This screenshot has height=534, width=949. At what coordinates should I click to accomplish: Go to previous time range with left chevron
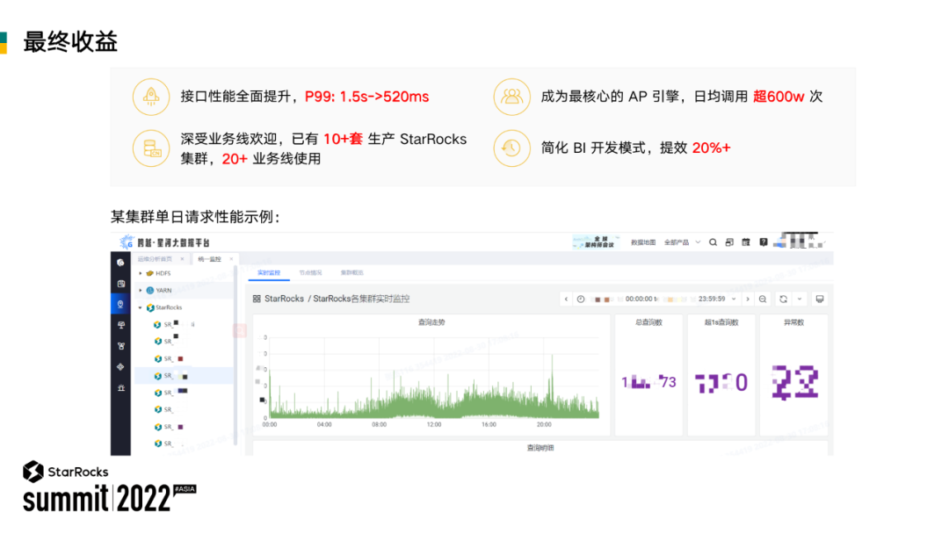coord(566,299)
